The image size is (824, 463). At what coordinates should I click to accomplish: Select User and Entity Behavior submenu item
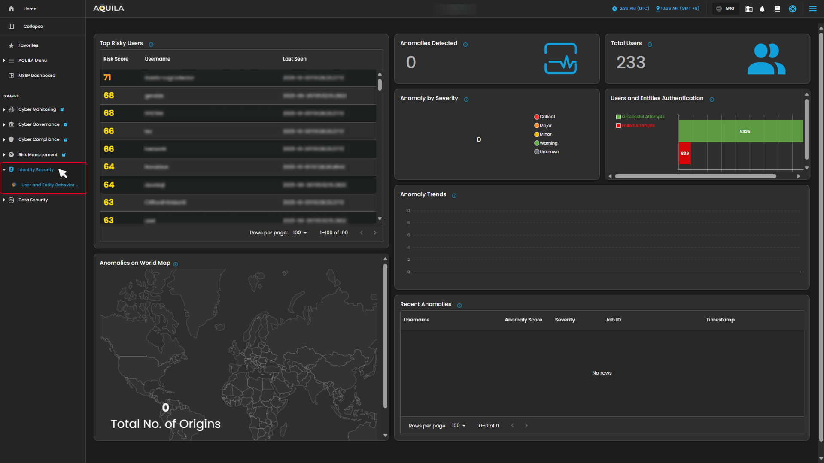click(49, 185)
